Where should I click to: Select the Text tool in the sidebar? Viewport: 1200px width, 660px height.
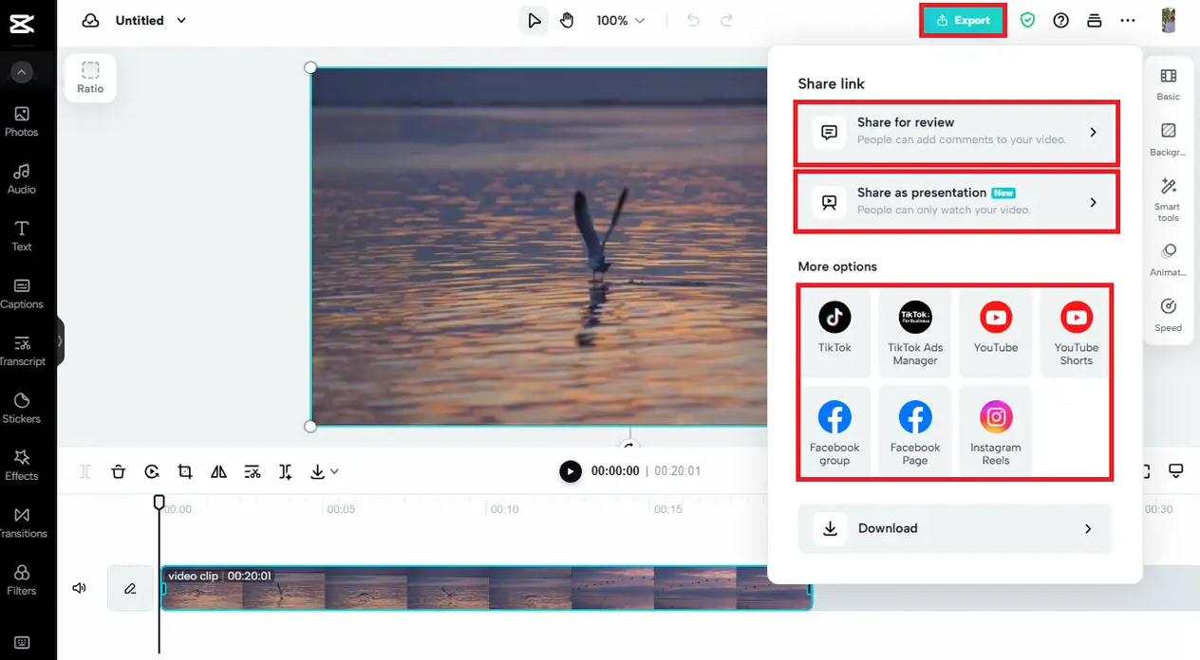[21, 235]
